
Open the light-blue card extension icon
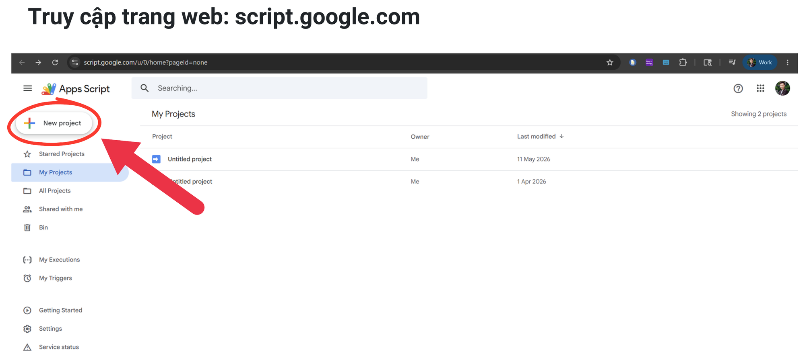coord(666,62)
